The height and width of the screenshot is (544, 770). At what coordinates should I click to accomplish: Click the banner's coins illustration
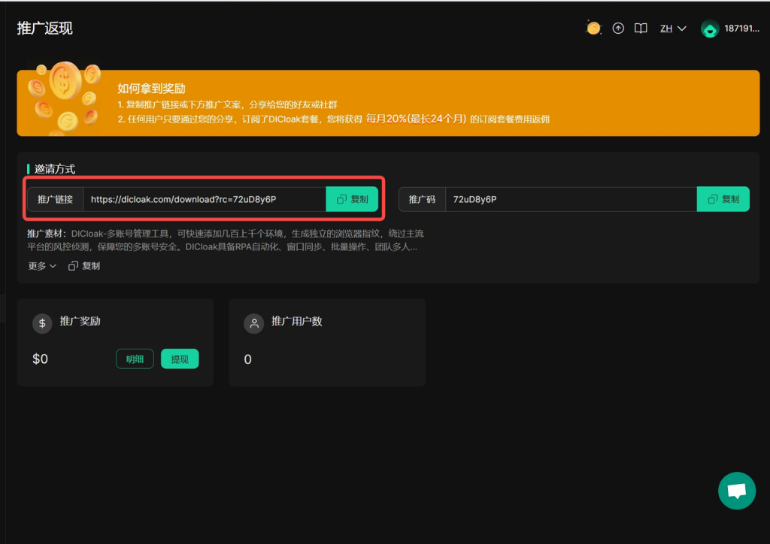[x=65, y=98]
